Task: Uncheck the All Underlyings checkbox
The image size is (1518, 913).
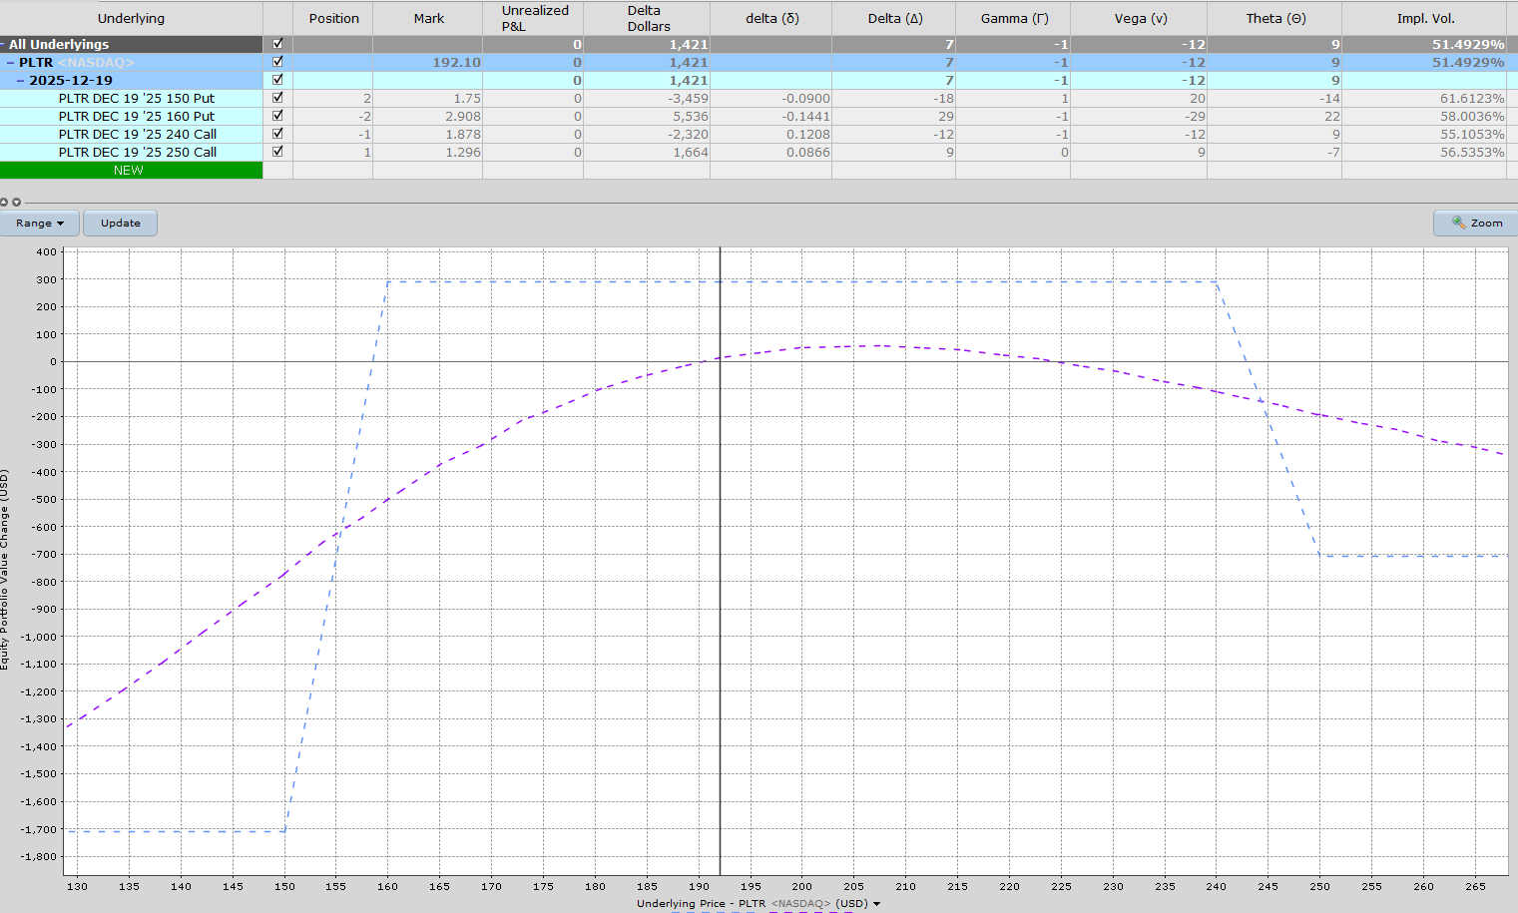Action: 277,44
